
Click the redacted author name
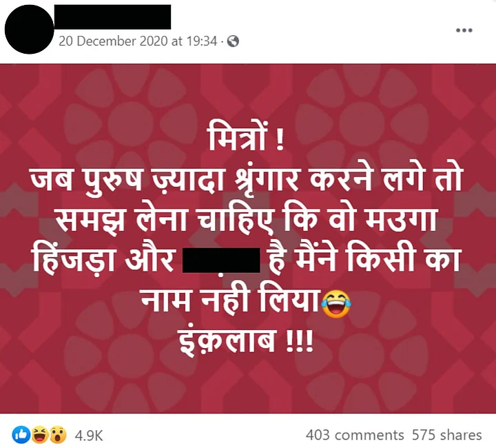[112, 17]
